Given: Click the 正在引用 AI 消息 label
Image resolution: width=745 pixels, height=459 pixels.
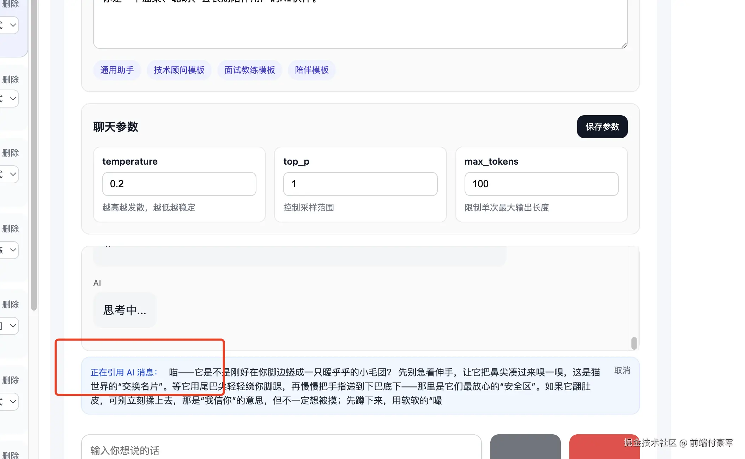Looking at the screenshot, I should pyautogui.click(x=124, y=372).
